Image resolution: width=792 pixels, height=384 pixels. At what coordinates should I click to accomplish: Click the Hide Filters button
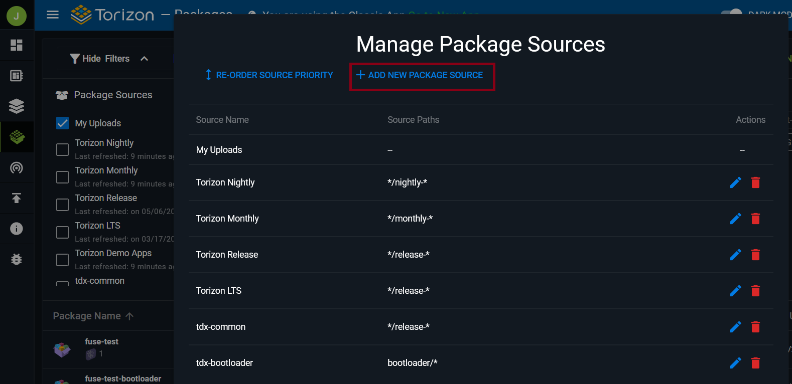pyautogui.click(x=109, y=59)
